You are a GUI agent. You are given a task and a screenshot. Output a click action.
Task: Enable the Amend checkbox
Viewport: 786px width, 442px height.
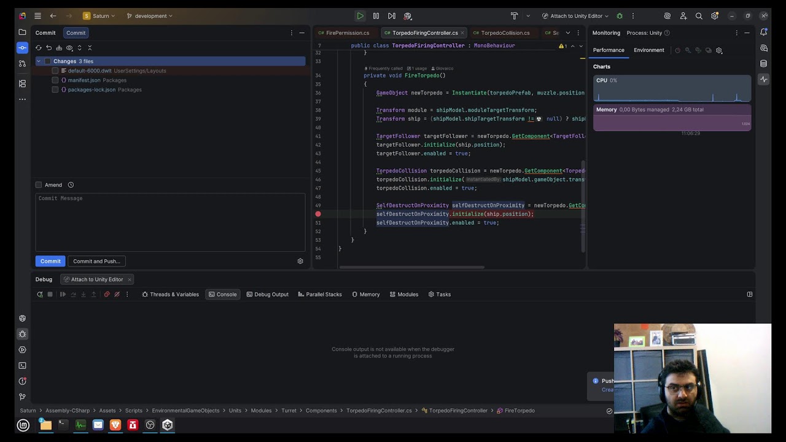39,185
